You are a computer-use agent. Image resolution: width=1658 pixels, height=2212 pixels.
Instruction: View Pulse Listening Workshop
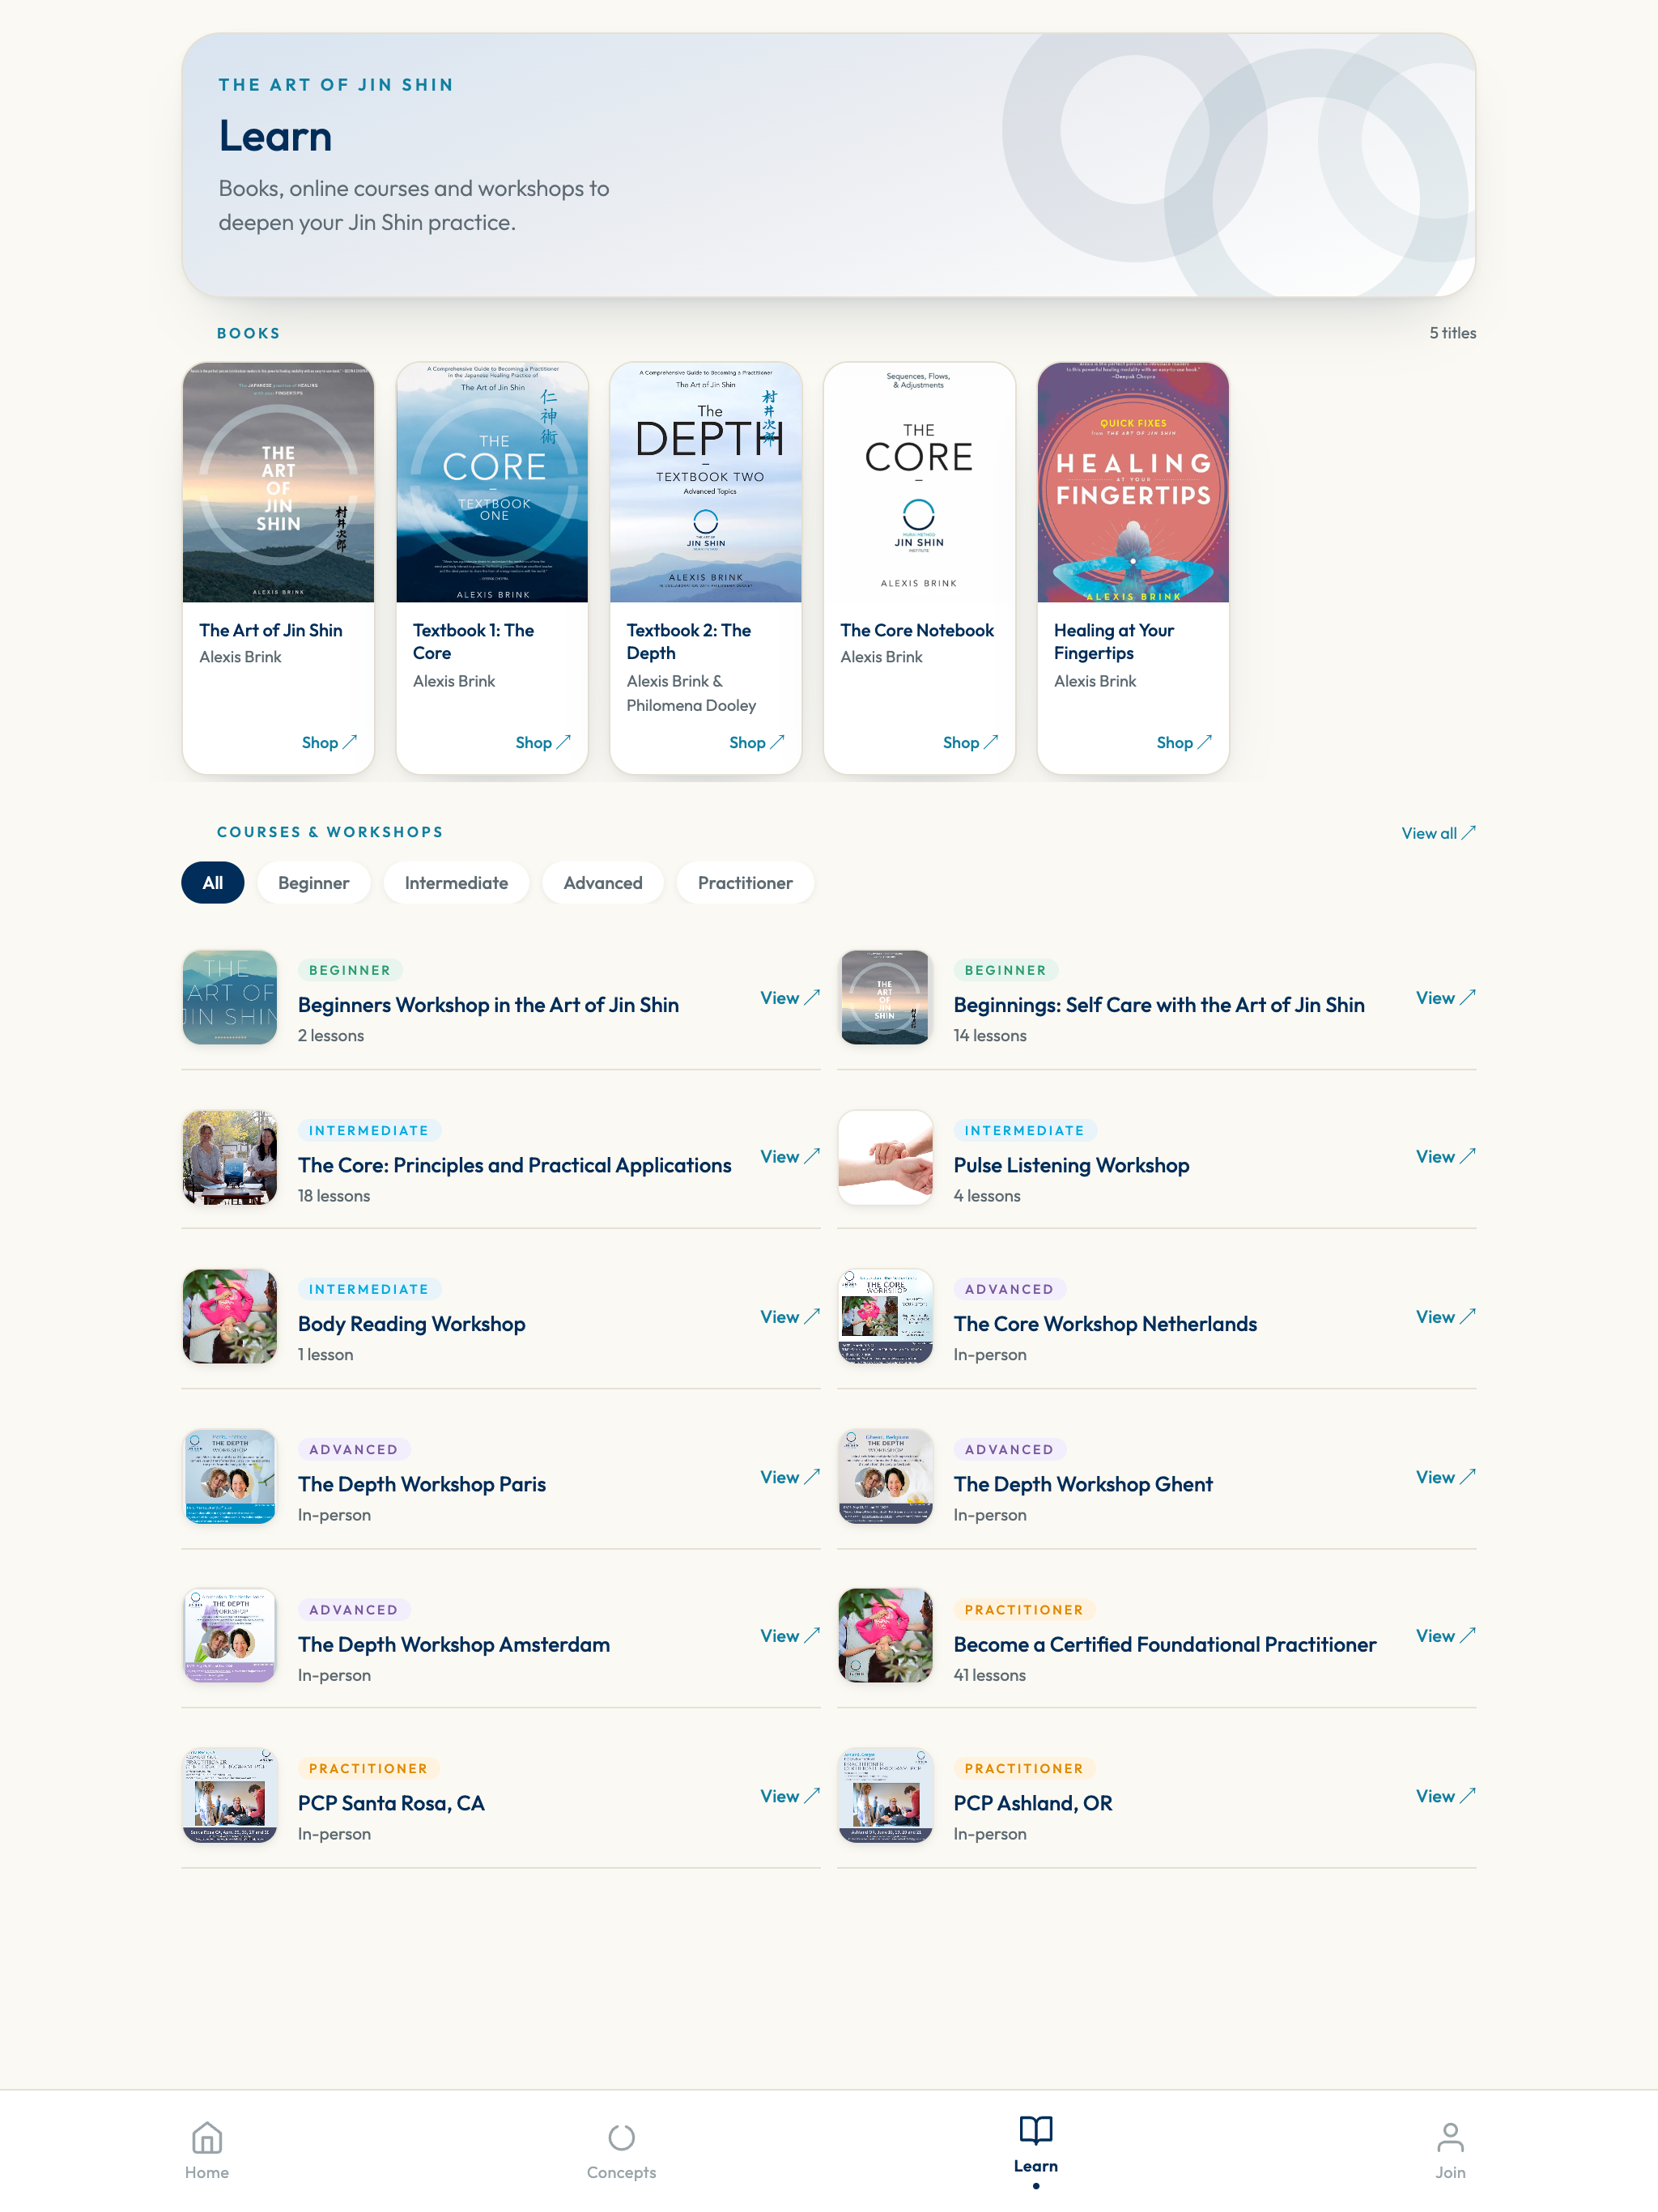(1445, 1157)
